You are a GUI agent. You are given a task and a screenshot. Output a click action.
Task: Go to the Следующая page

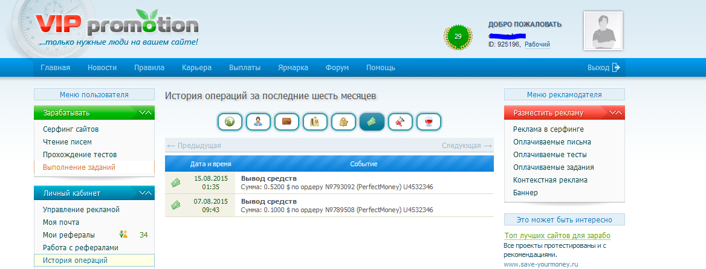(x=467, y=146)
